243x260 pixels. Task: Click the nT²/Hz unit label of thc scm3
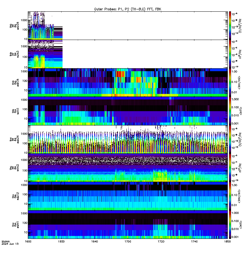(240, 168)
